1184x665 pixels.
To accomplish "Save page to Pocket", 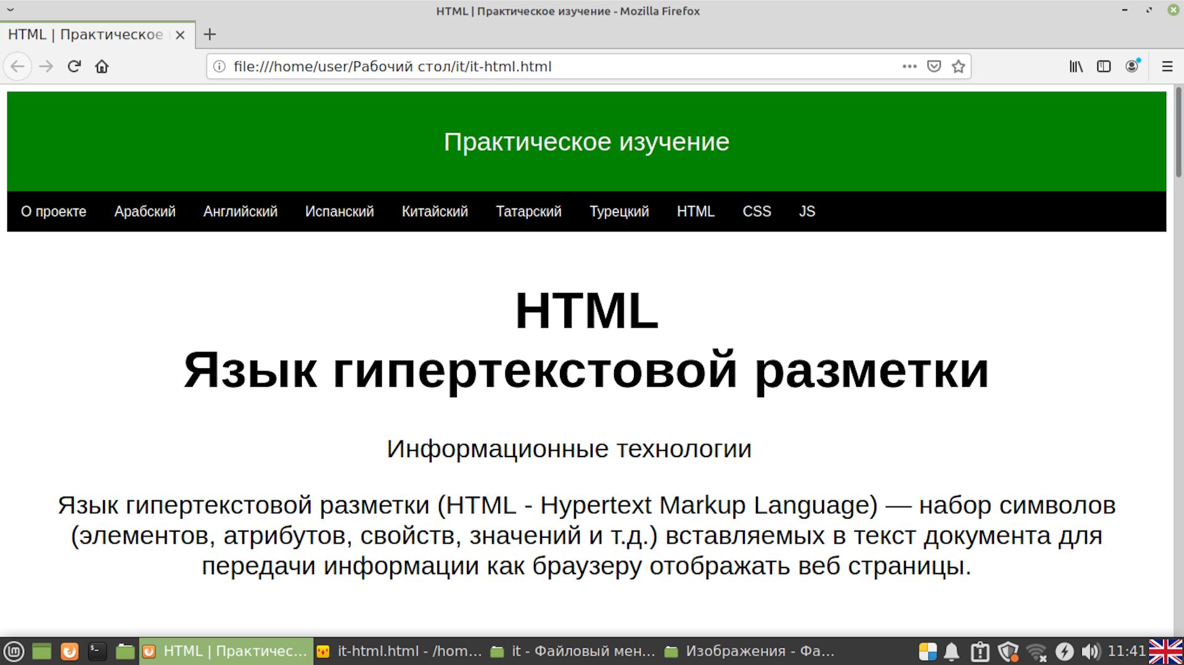I will (934, 66).
